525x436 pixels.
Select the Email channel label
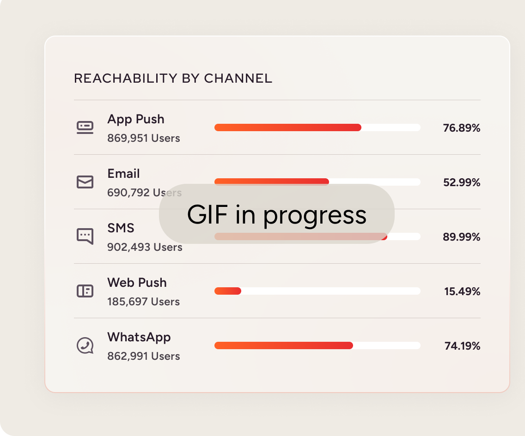pos(123,174)
